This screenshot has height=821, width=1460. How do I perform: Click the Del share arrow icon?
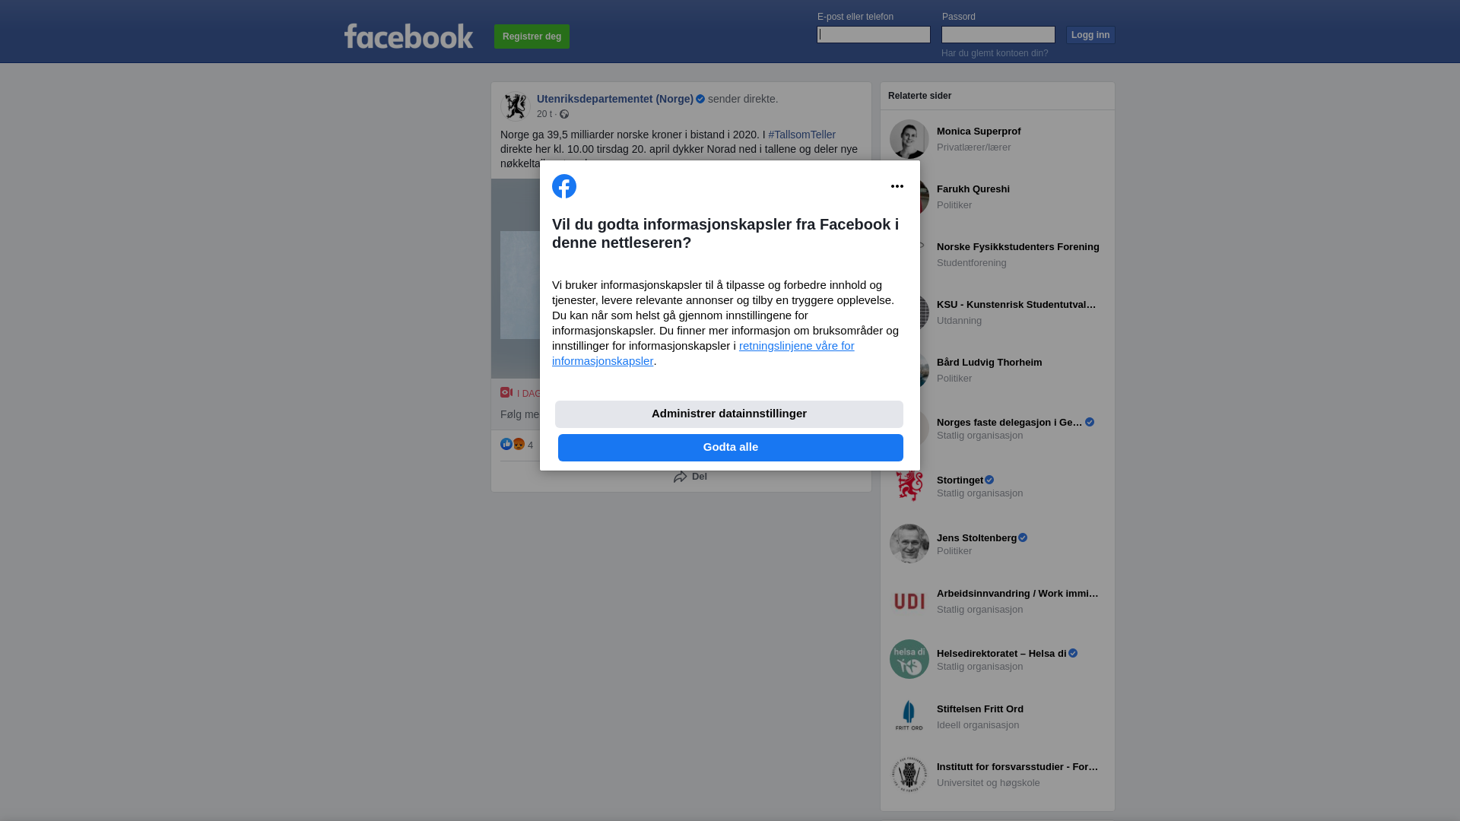tap(681, 477)
